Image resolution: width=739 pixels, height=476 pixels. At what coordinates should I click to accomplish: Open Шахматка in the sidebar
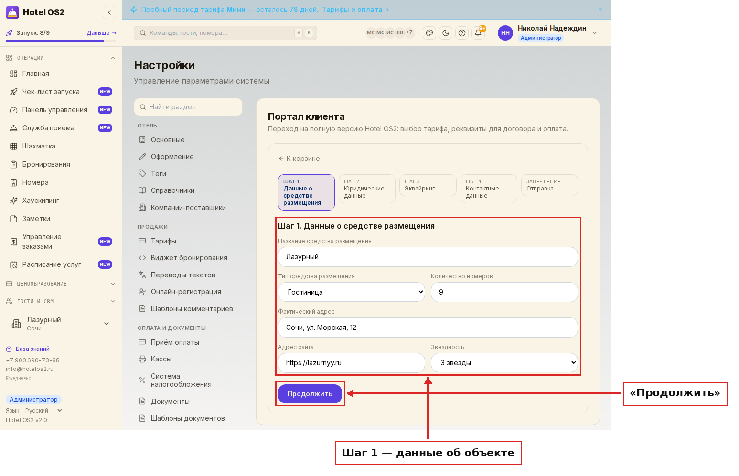(x=61, y=146)
